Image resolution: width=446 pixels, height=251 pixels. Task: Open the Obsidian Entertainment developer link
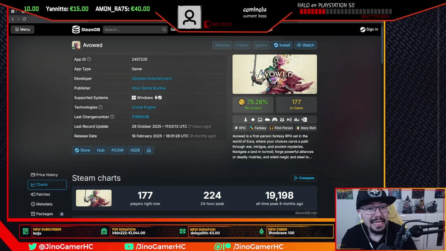[152, 78]
